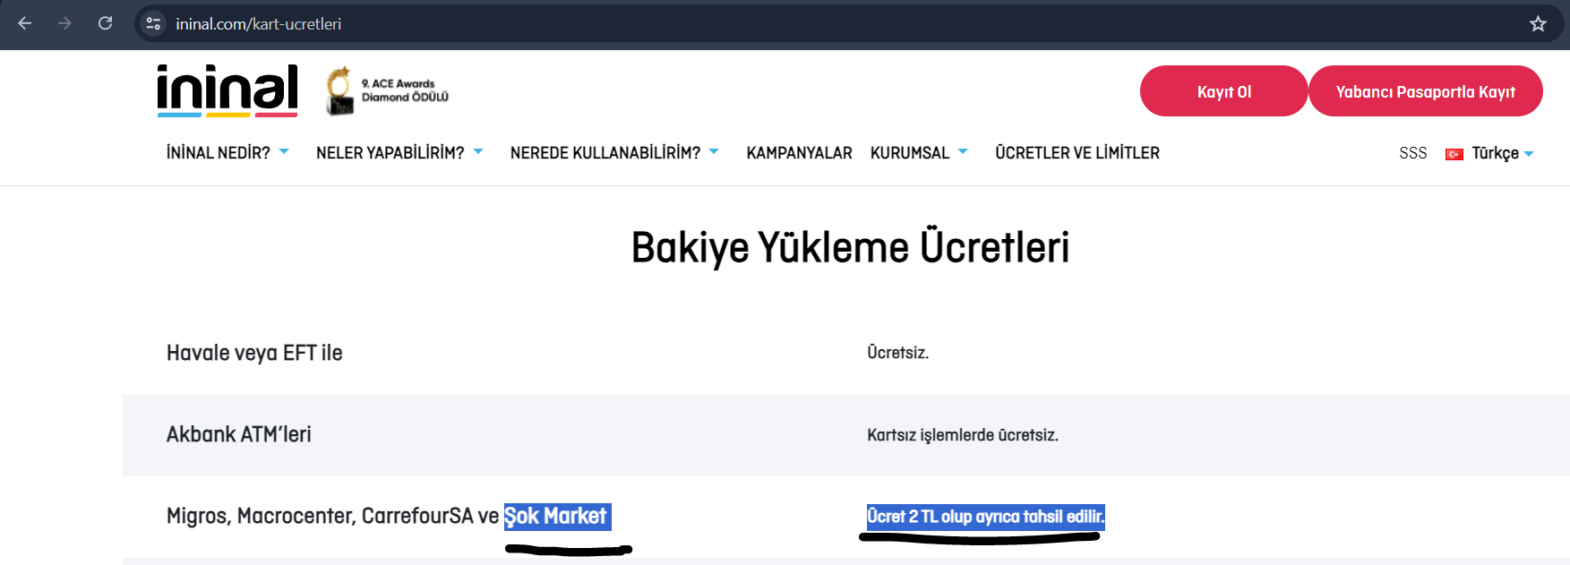The height and width of the screenshot is (565, 1570).
Task: Click Yabancı Pasaportla Kayıt button
Action: (x=1425, y=91)
